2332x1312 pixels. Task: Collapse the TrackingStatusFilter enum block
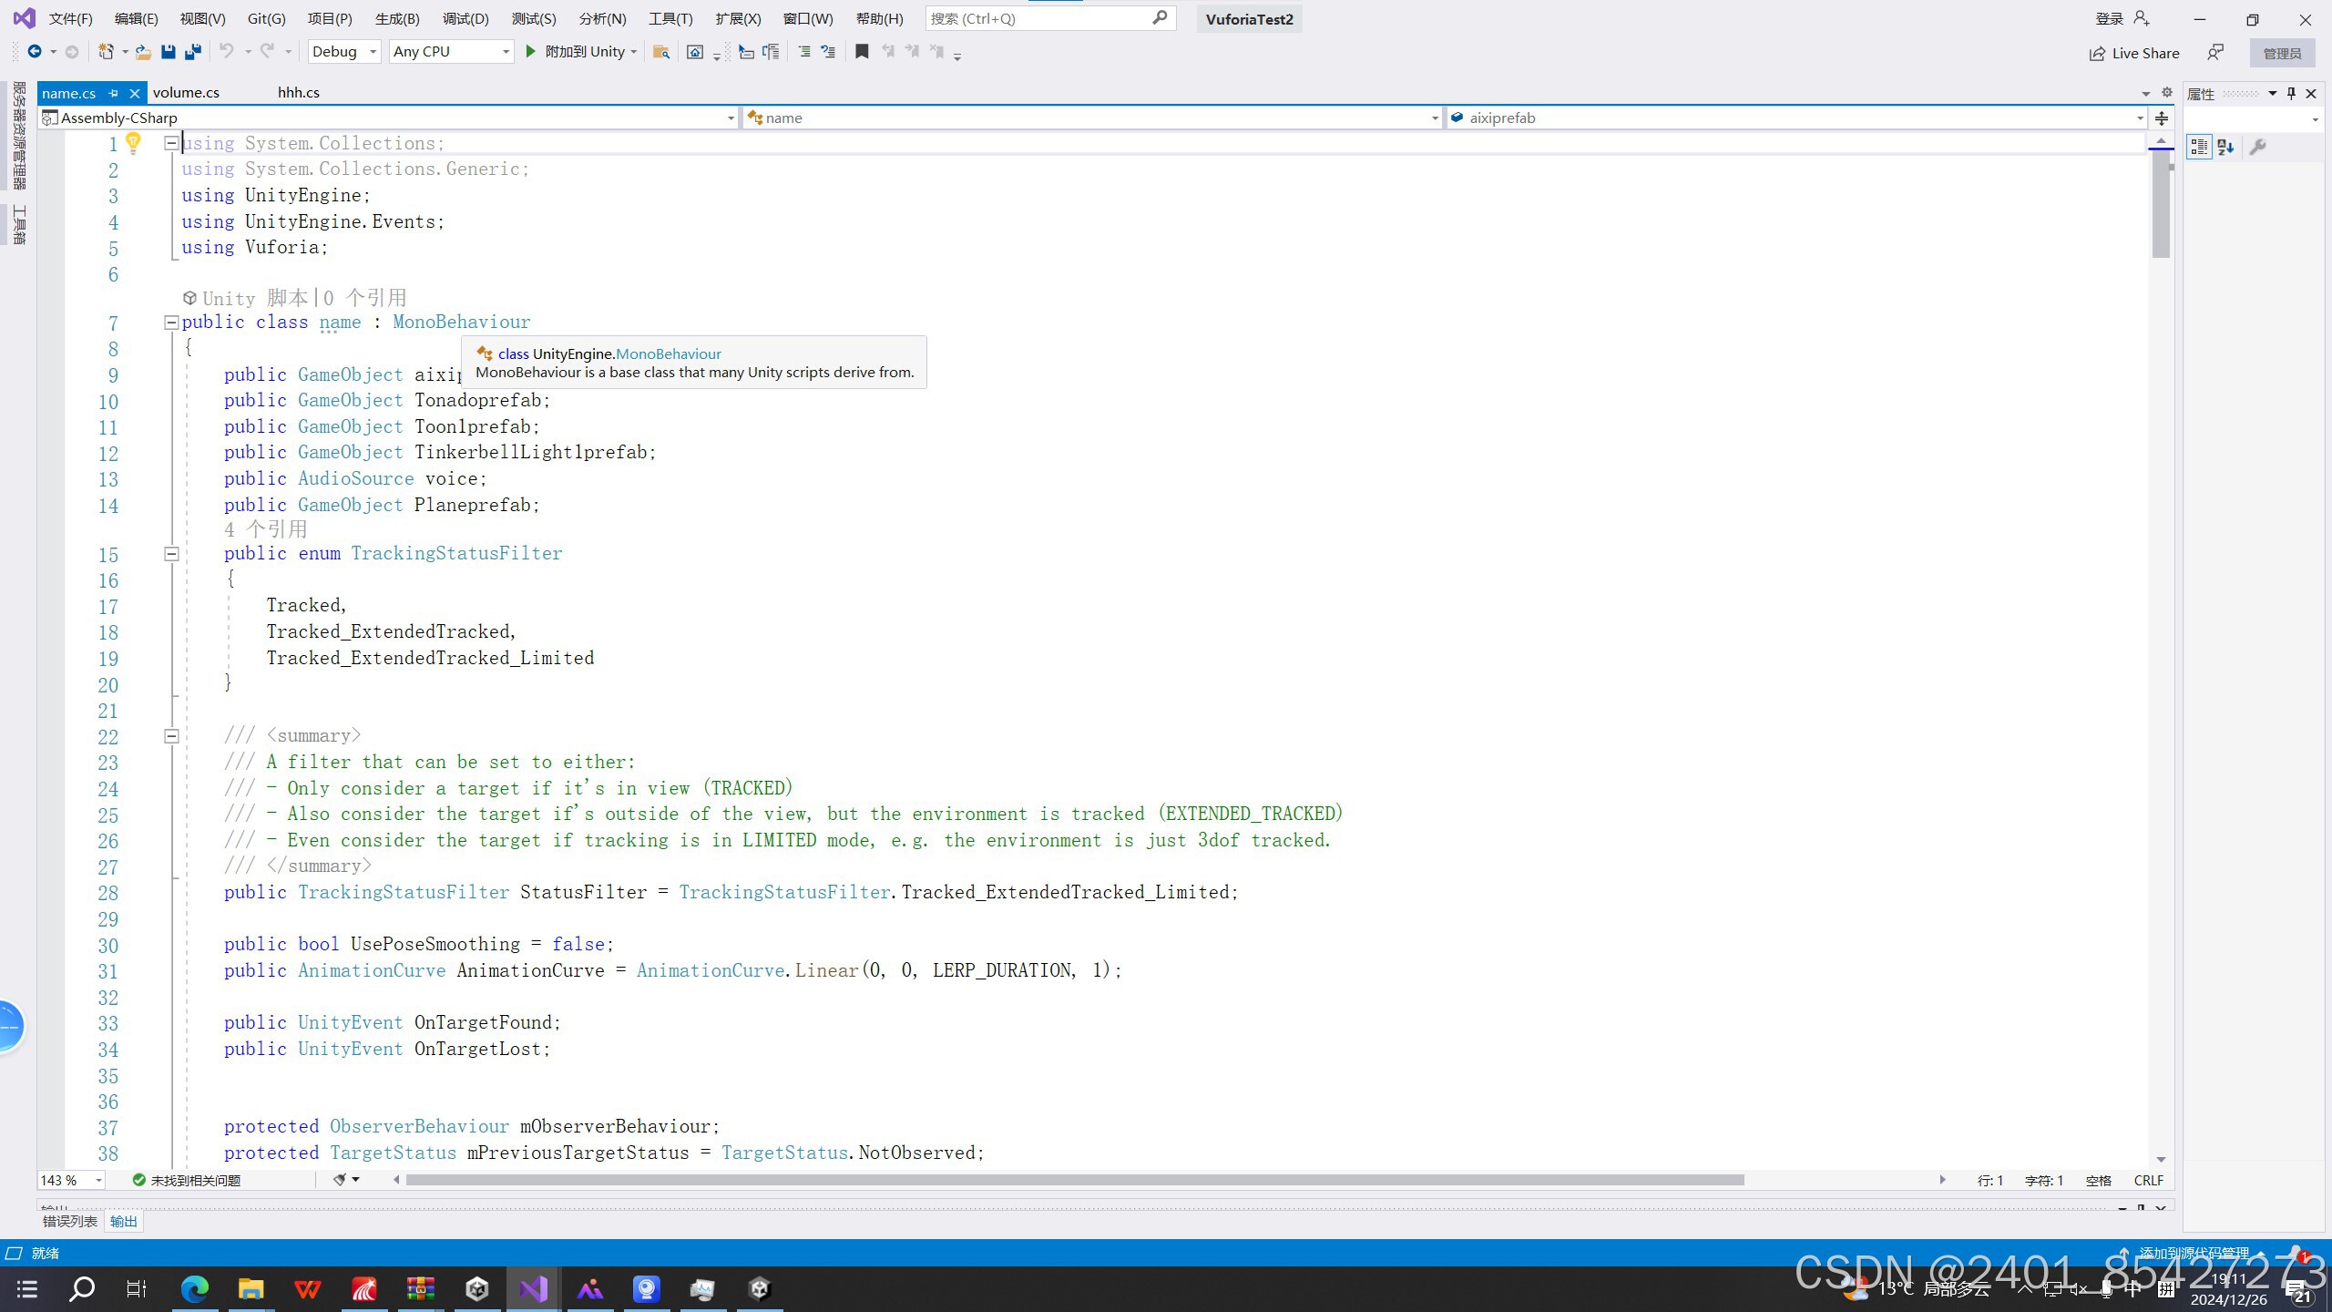[x=170, y=554]
